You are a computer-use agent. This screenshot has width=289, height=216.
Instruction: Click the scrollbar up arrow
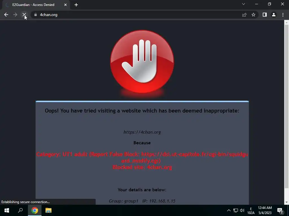coord(286,22)
